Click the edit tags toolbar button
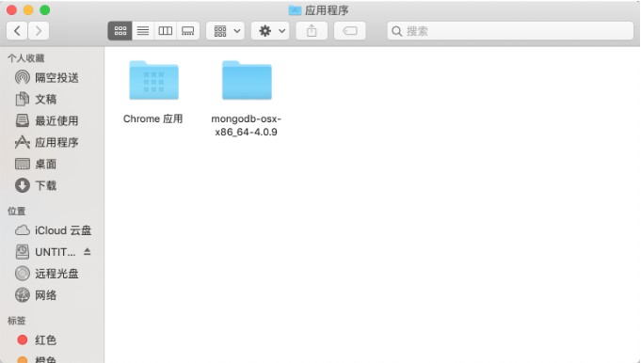 pyautogui.click(x=349, y=31)
